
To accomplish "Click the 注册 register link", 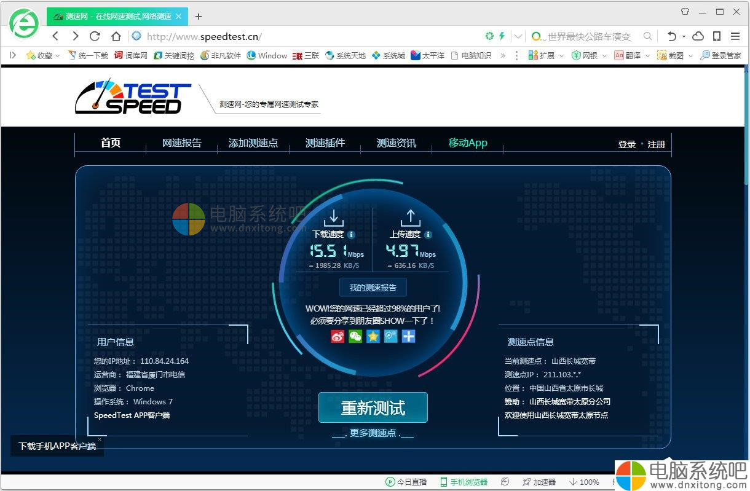I will (x=657, y=144).
